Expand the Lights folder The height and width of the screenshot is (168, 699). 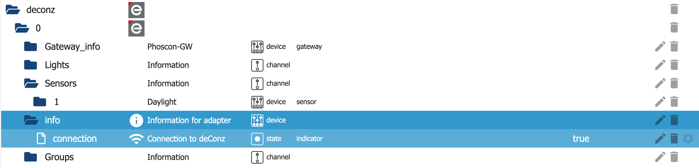pos(31,65)
